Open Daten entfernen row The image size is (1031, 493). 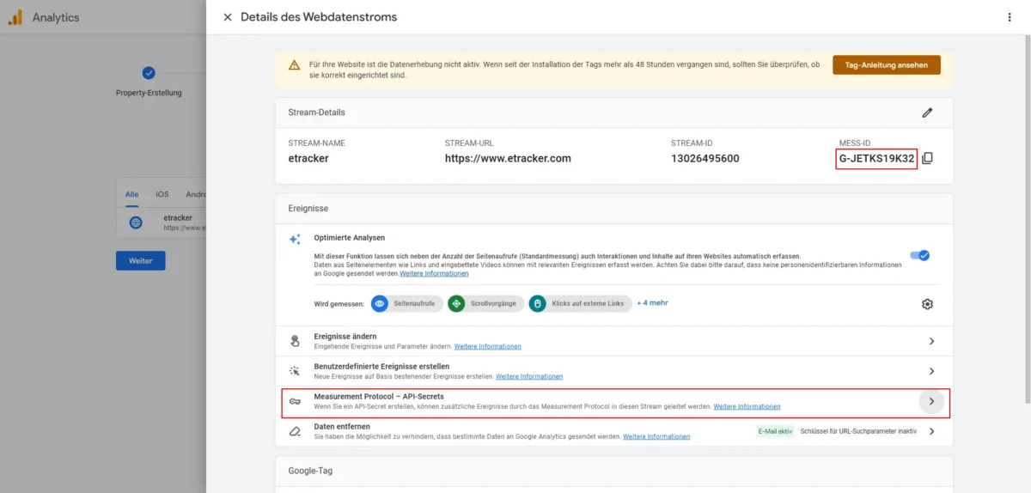tap(614, 431)
